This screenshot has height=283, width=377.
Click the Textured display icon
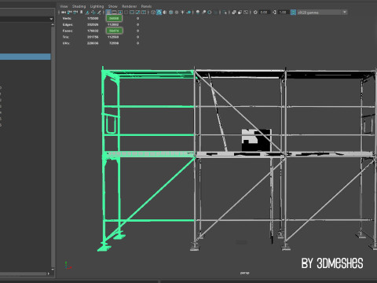pos(177,13)
